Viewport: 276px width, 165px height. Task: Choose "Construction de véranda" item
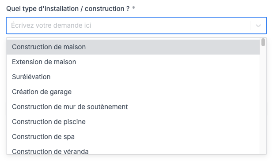point(133,150)
